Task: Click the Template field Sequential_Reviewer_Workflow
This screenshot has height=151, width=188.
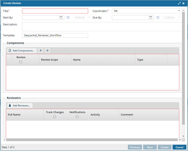Action: pyautogui.click(x=55, y=35)
